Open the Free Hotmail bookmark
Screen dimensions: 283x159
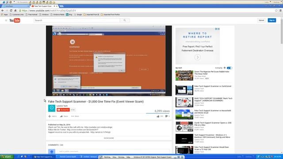(x=31, y=15)
